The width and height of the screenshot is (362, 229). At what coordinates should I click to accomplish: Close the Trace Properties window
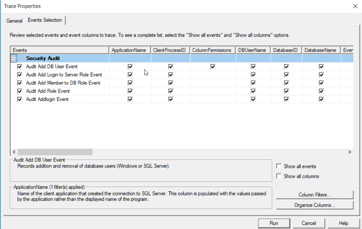pos(355,6)
